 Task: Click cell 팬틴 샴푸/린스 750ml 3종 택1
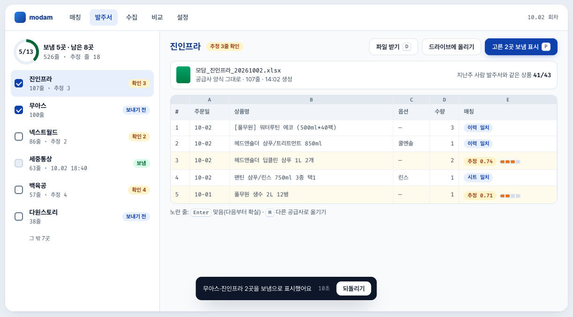(x=311, y=178)
